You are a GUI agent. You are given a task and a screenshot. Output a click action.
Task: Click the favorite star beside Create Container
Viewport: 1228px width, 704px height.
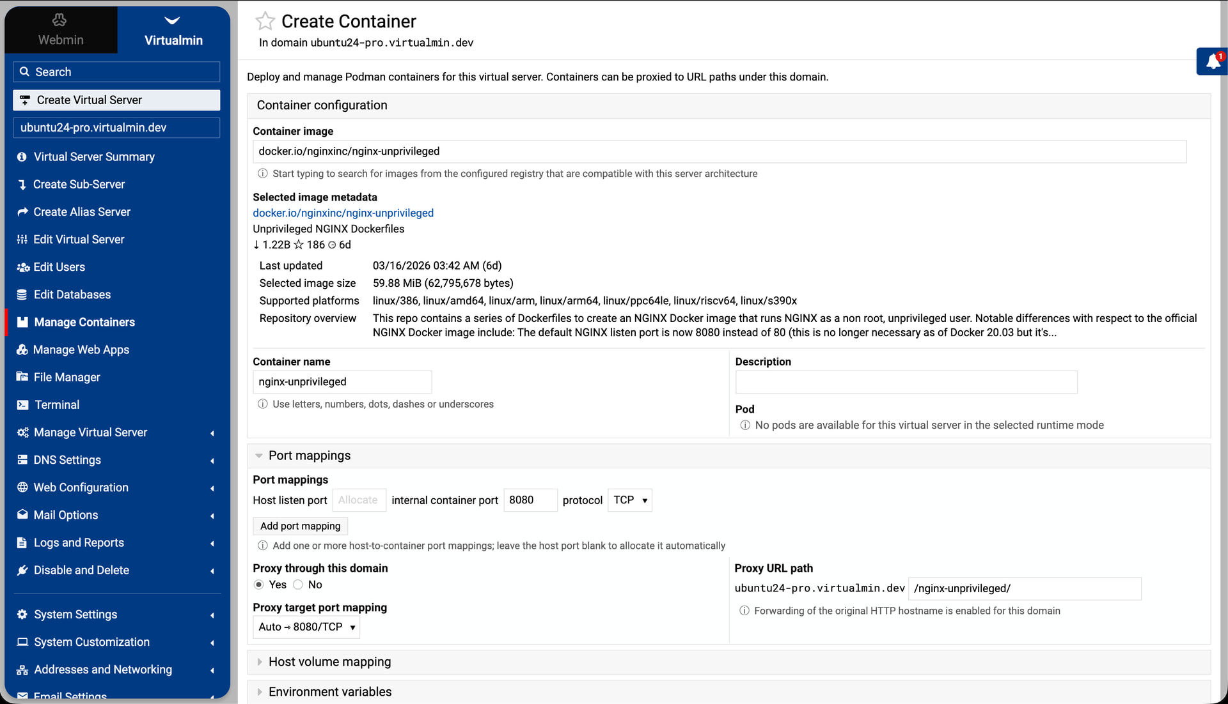point(265,22)
